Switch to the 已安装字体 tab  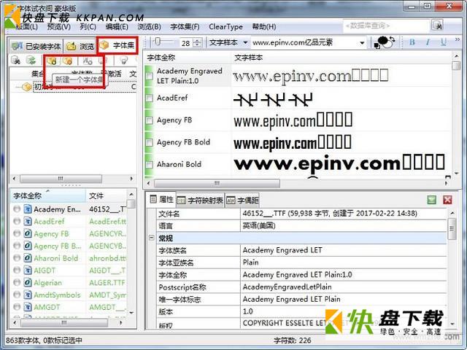36,46
